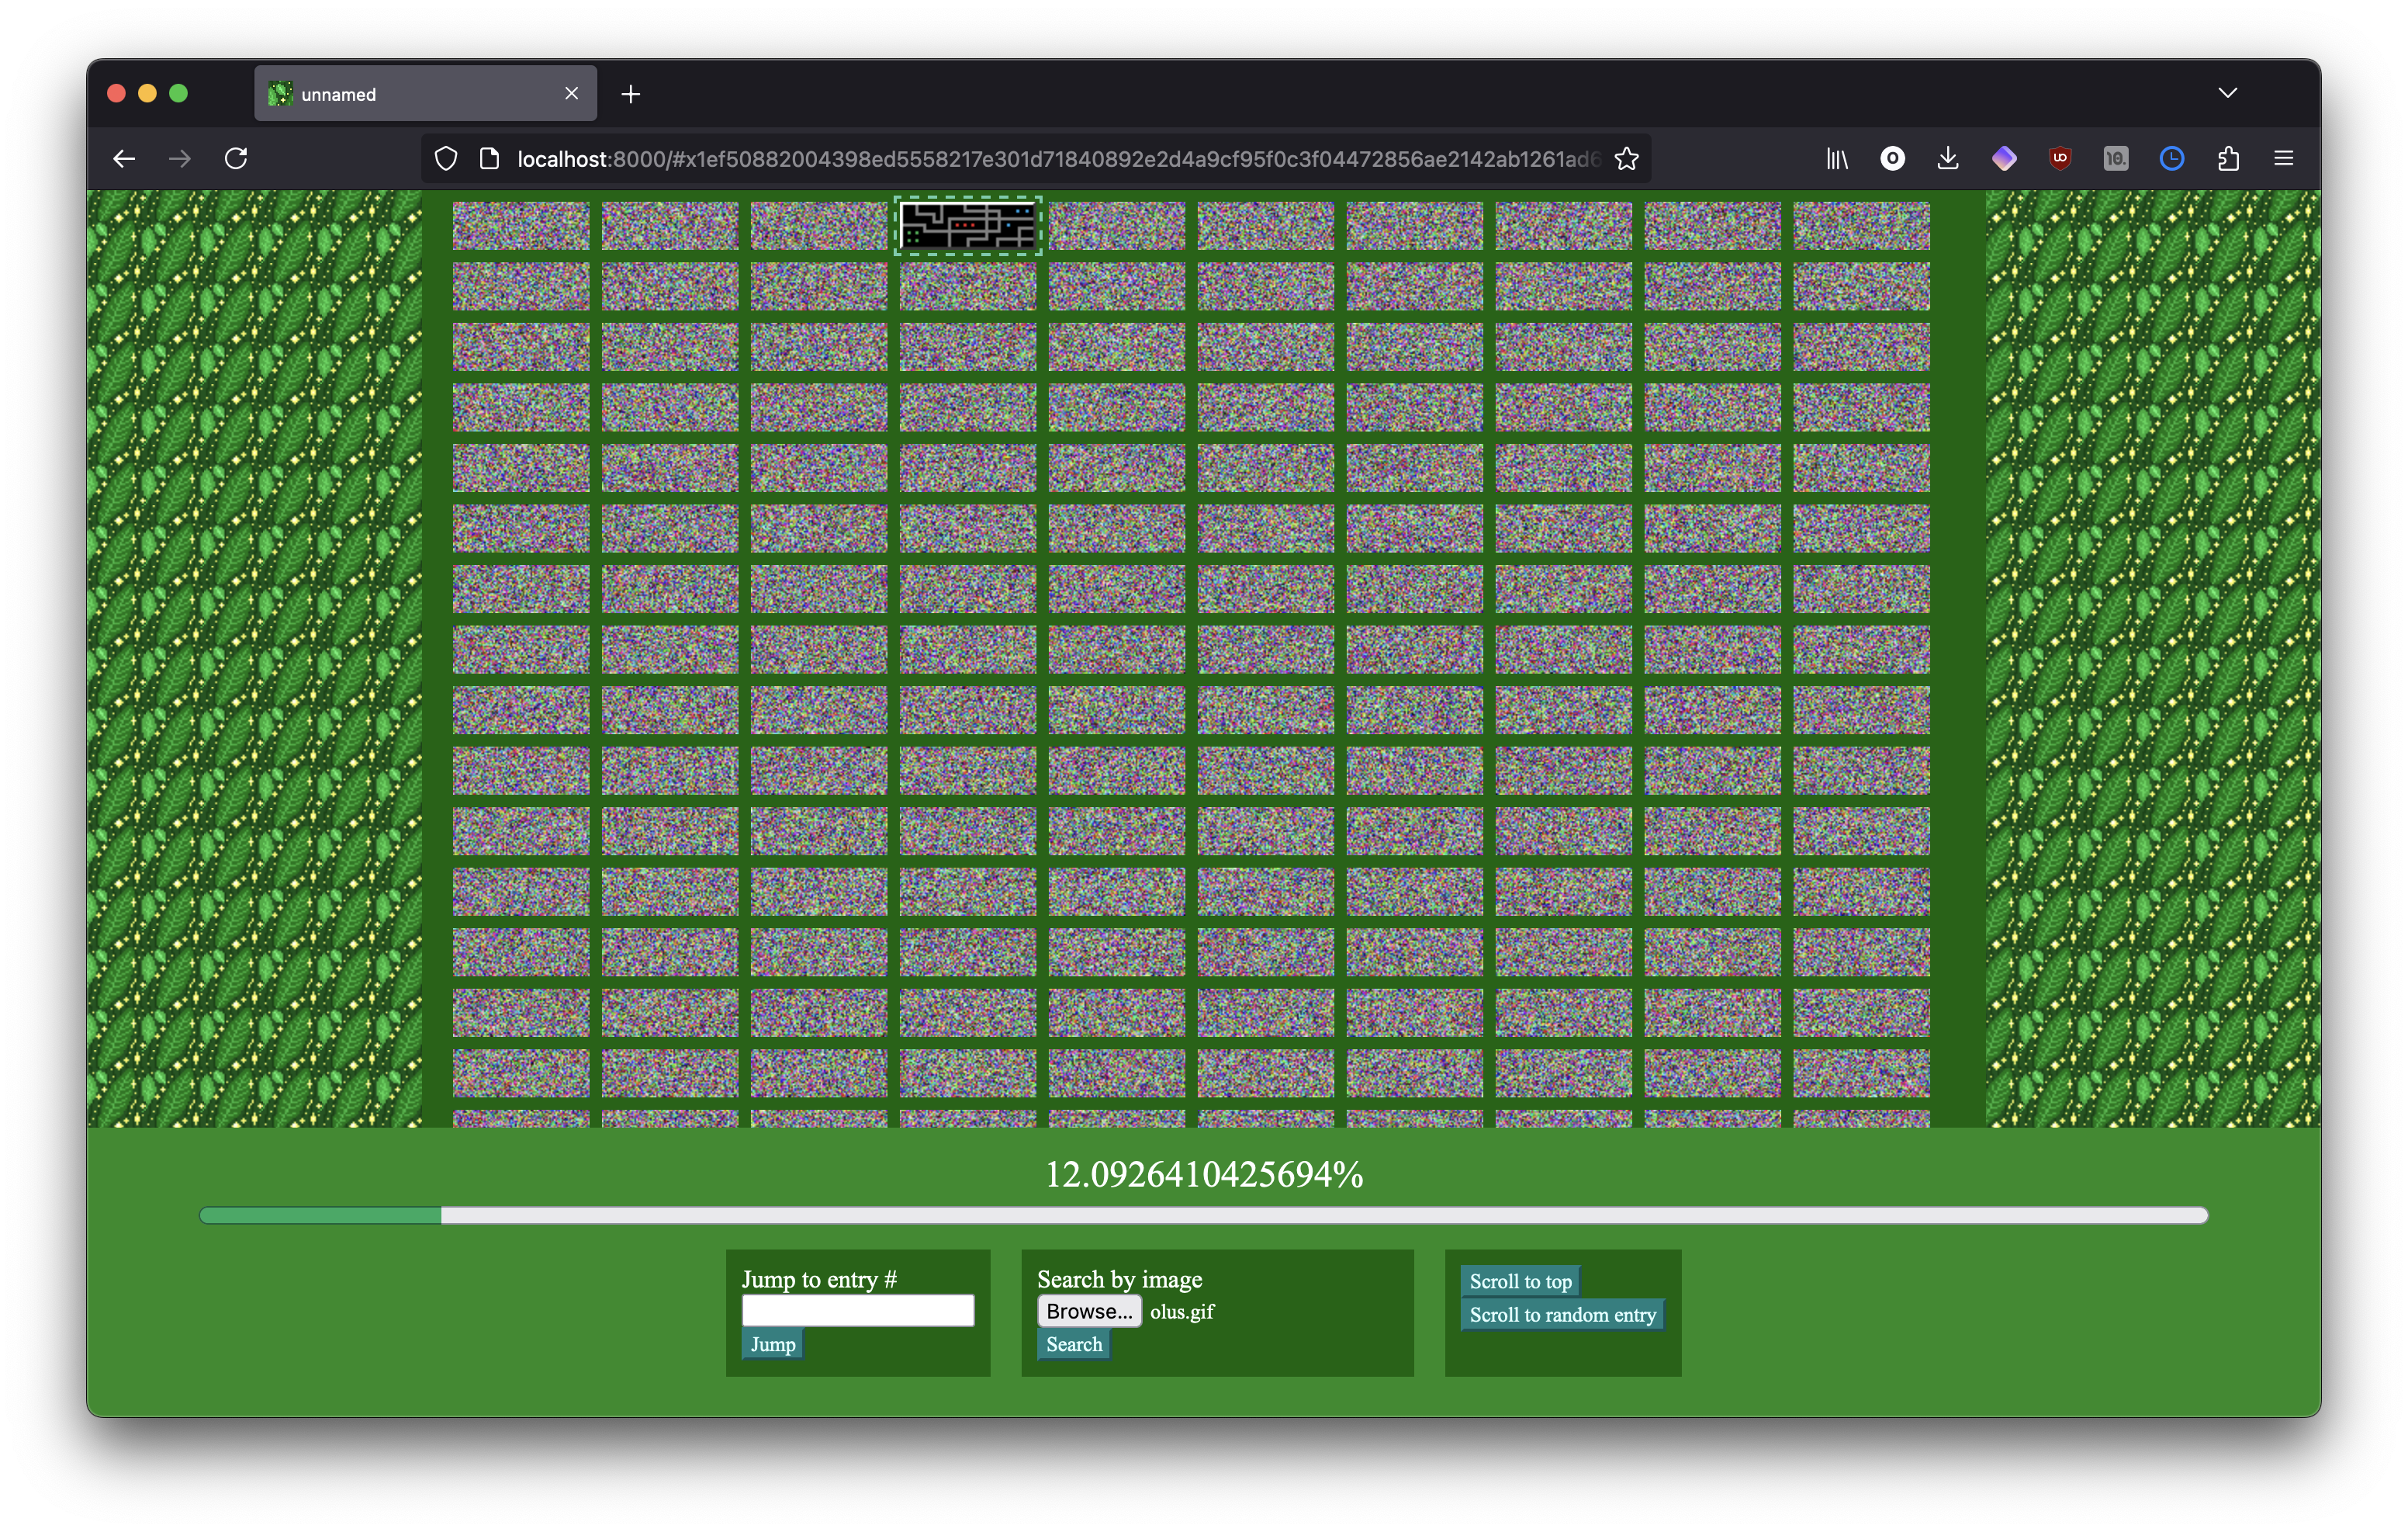Bookmark this page with the star
The image size is (2408, 1532).
coord(1626,158)
